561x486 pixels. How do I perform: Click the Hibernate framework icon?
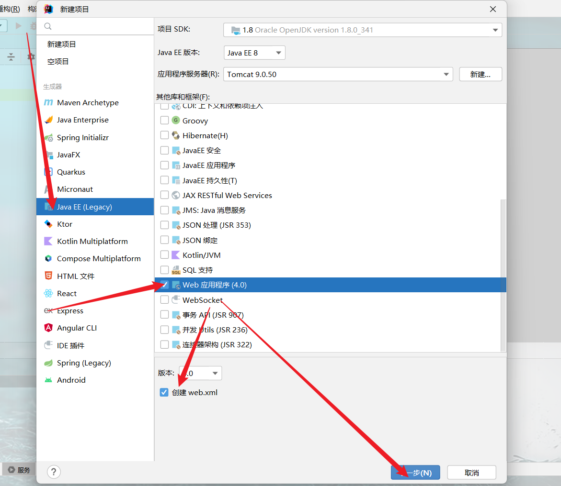[176, 135]
